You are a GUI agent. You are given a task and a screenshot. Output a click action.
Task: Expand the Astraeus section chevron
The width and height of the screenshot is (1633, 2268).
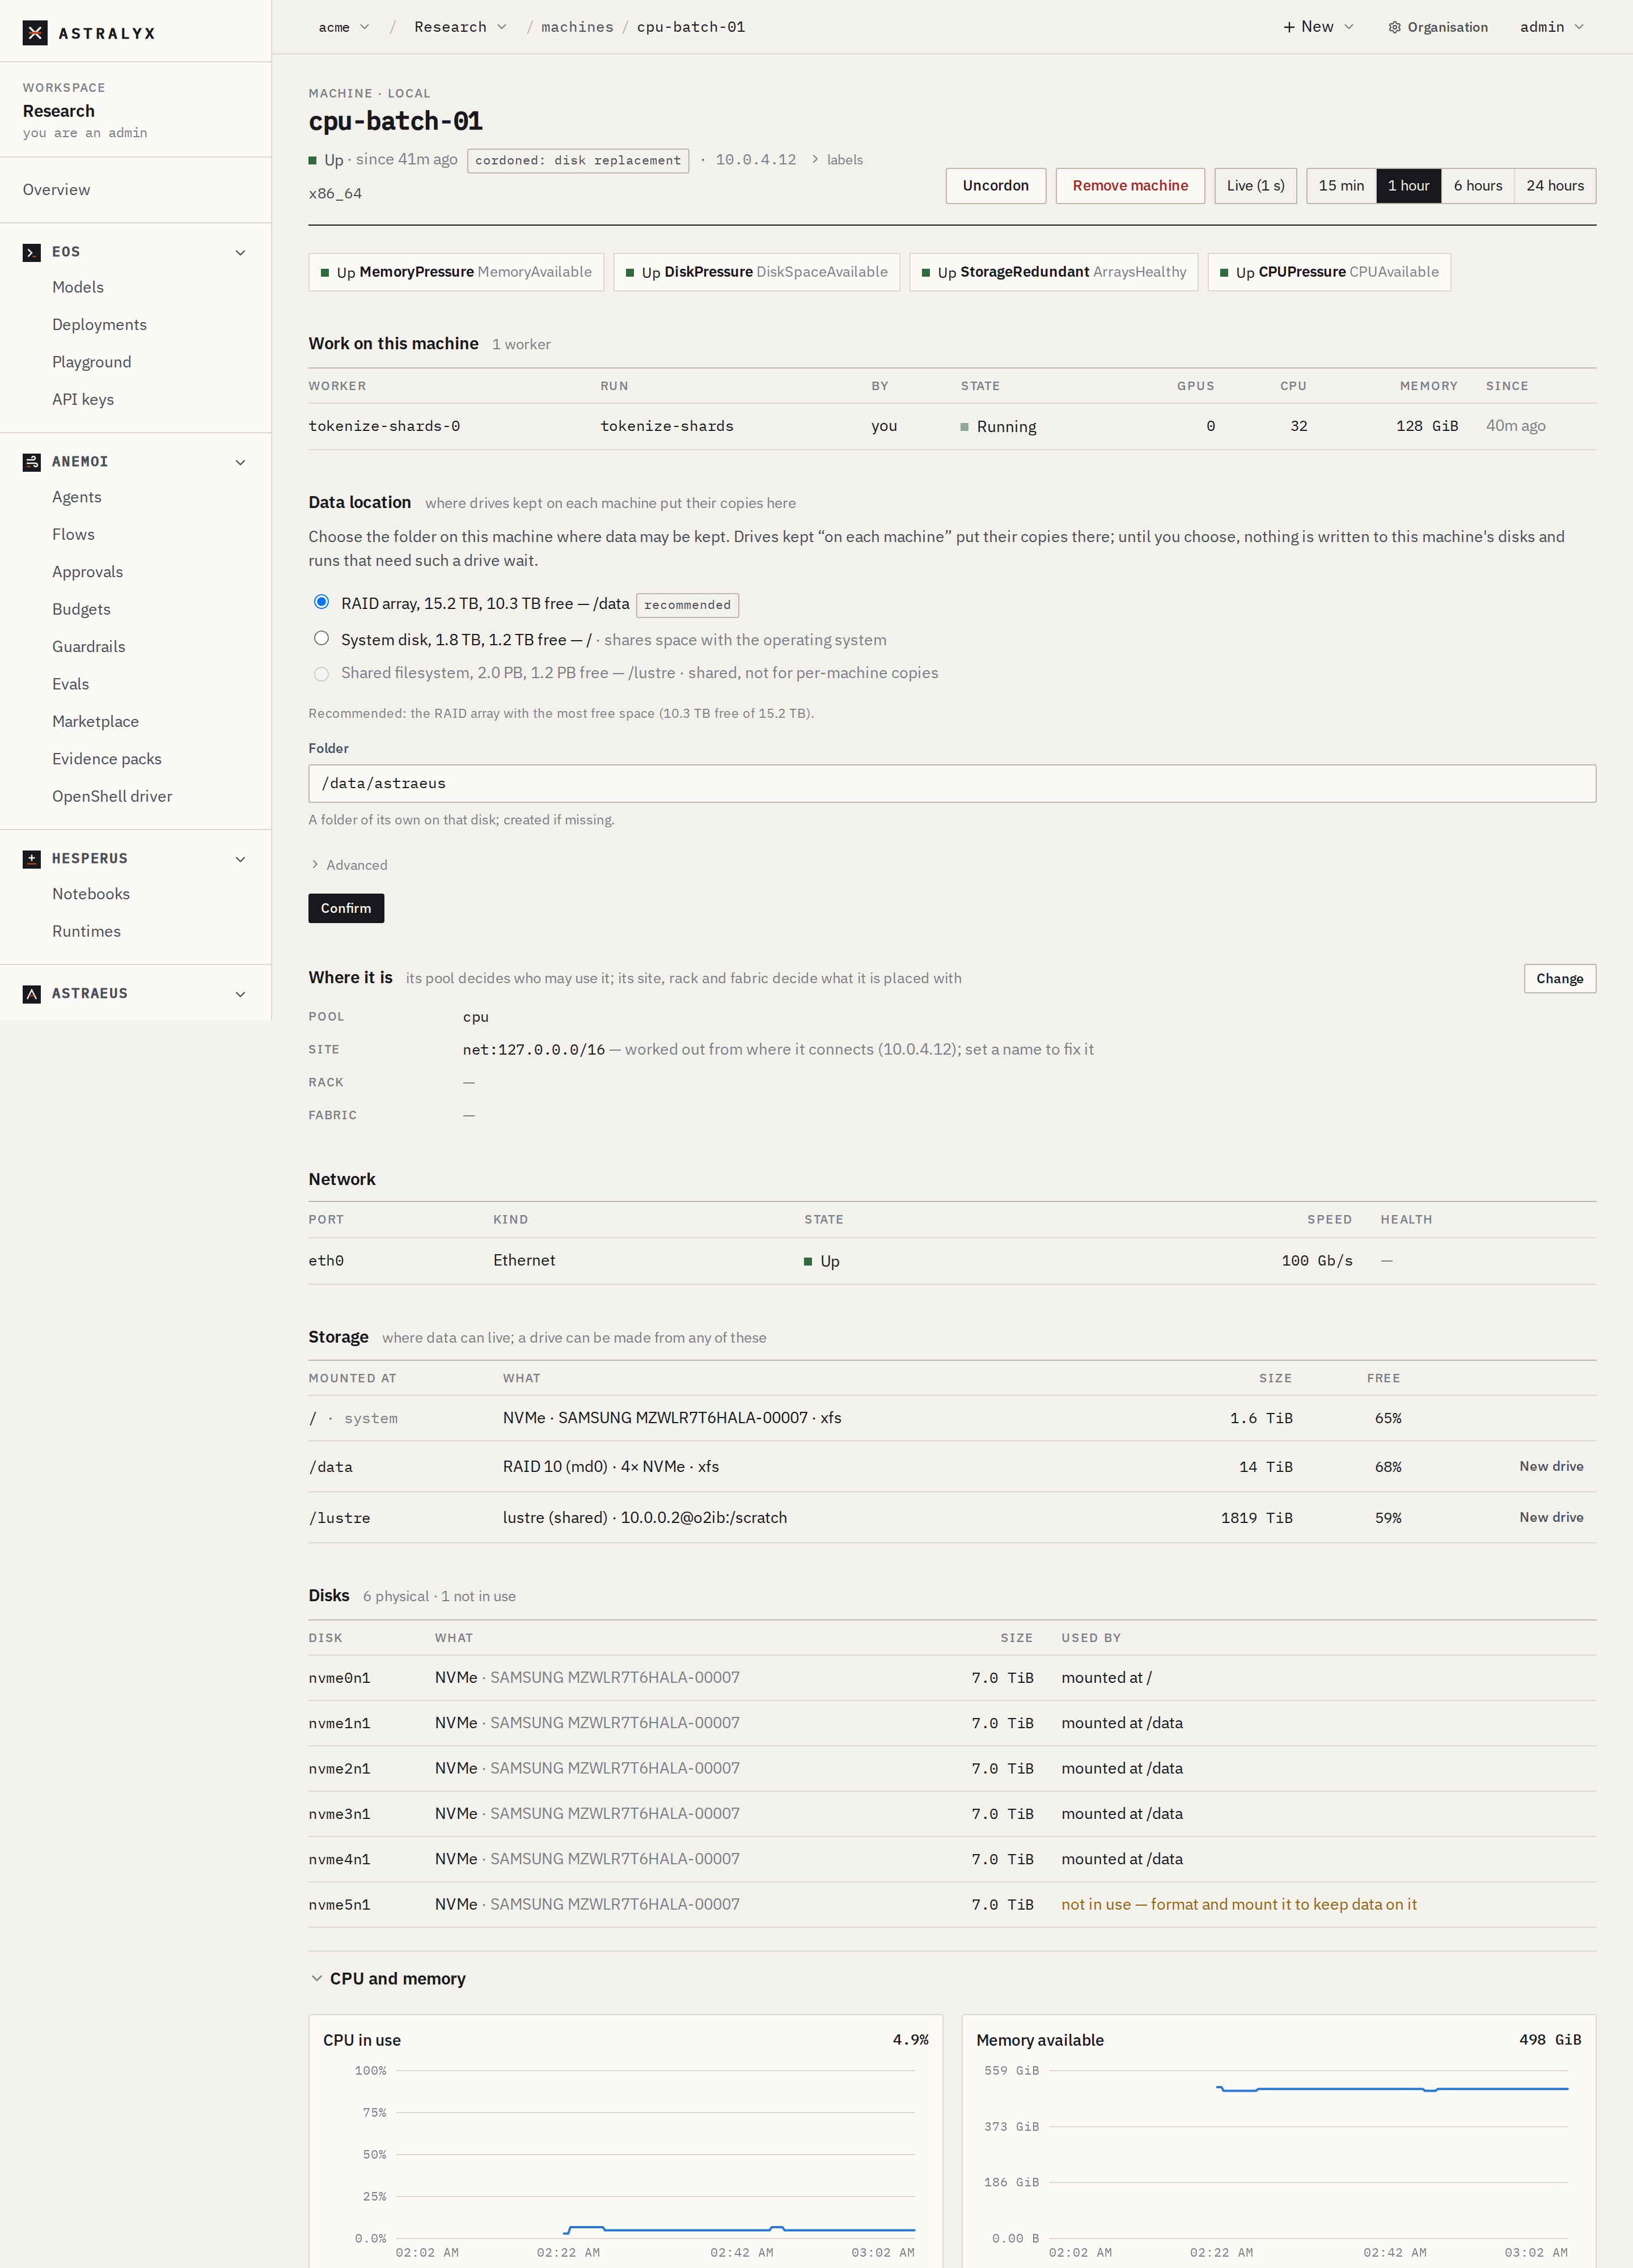(240, 994)
